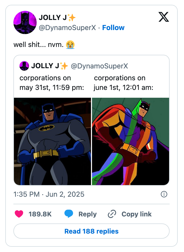Screen dimensions: 184x252
Task: Open the Read 188 replies button
Action: click(92, 231)
